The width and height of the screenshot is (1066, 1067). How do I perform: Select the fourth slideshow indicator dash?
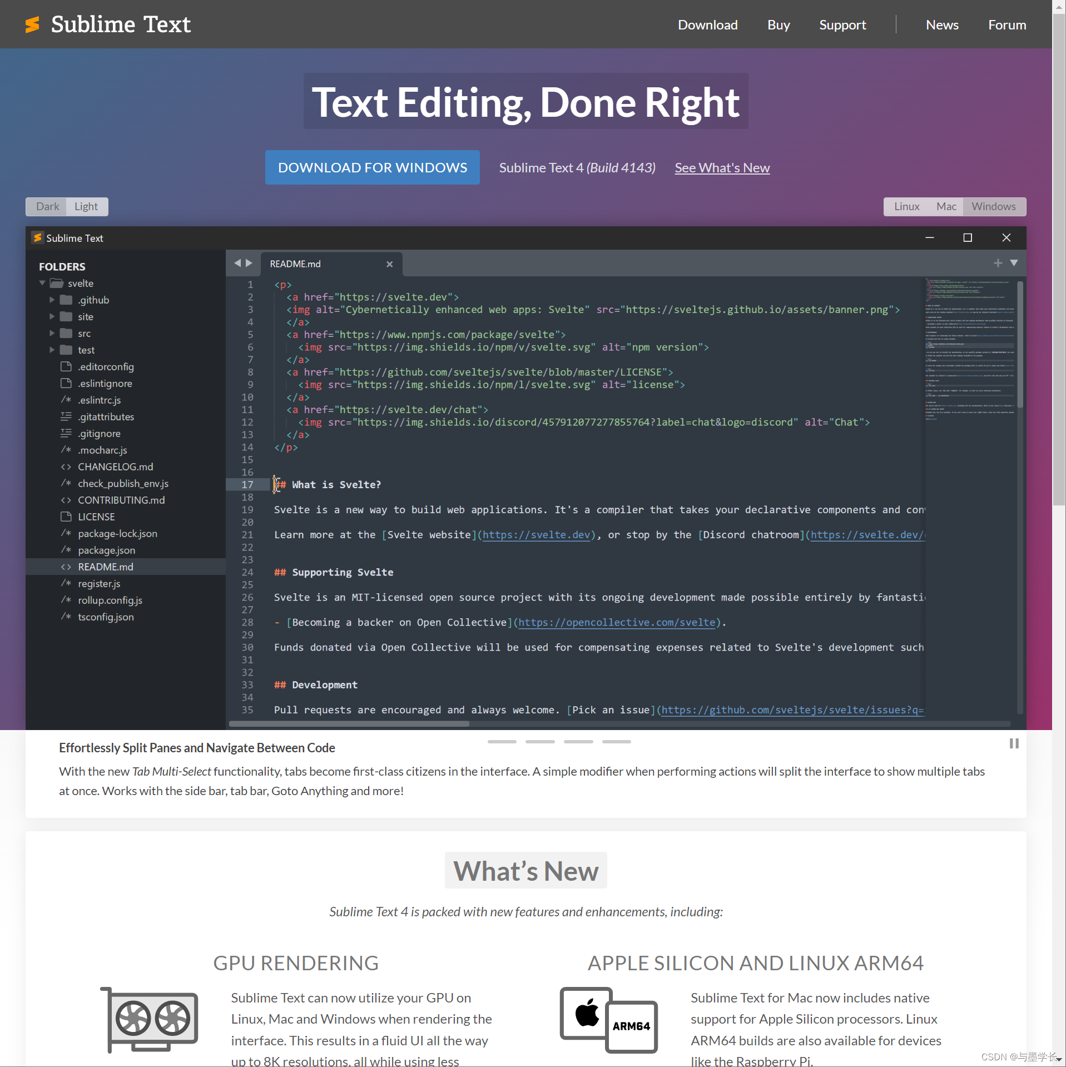point(617,741)
